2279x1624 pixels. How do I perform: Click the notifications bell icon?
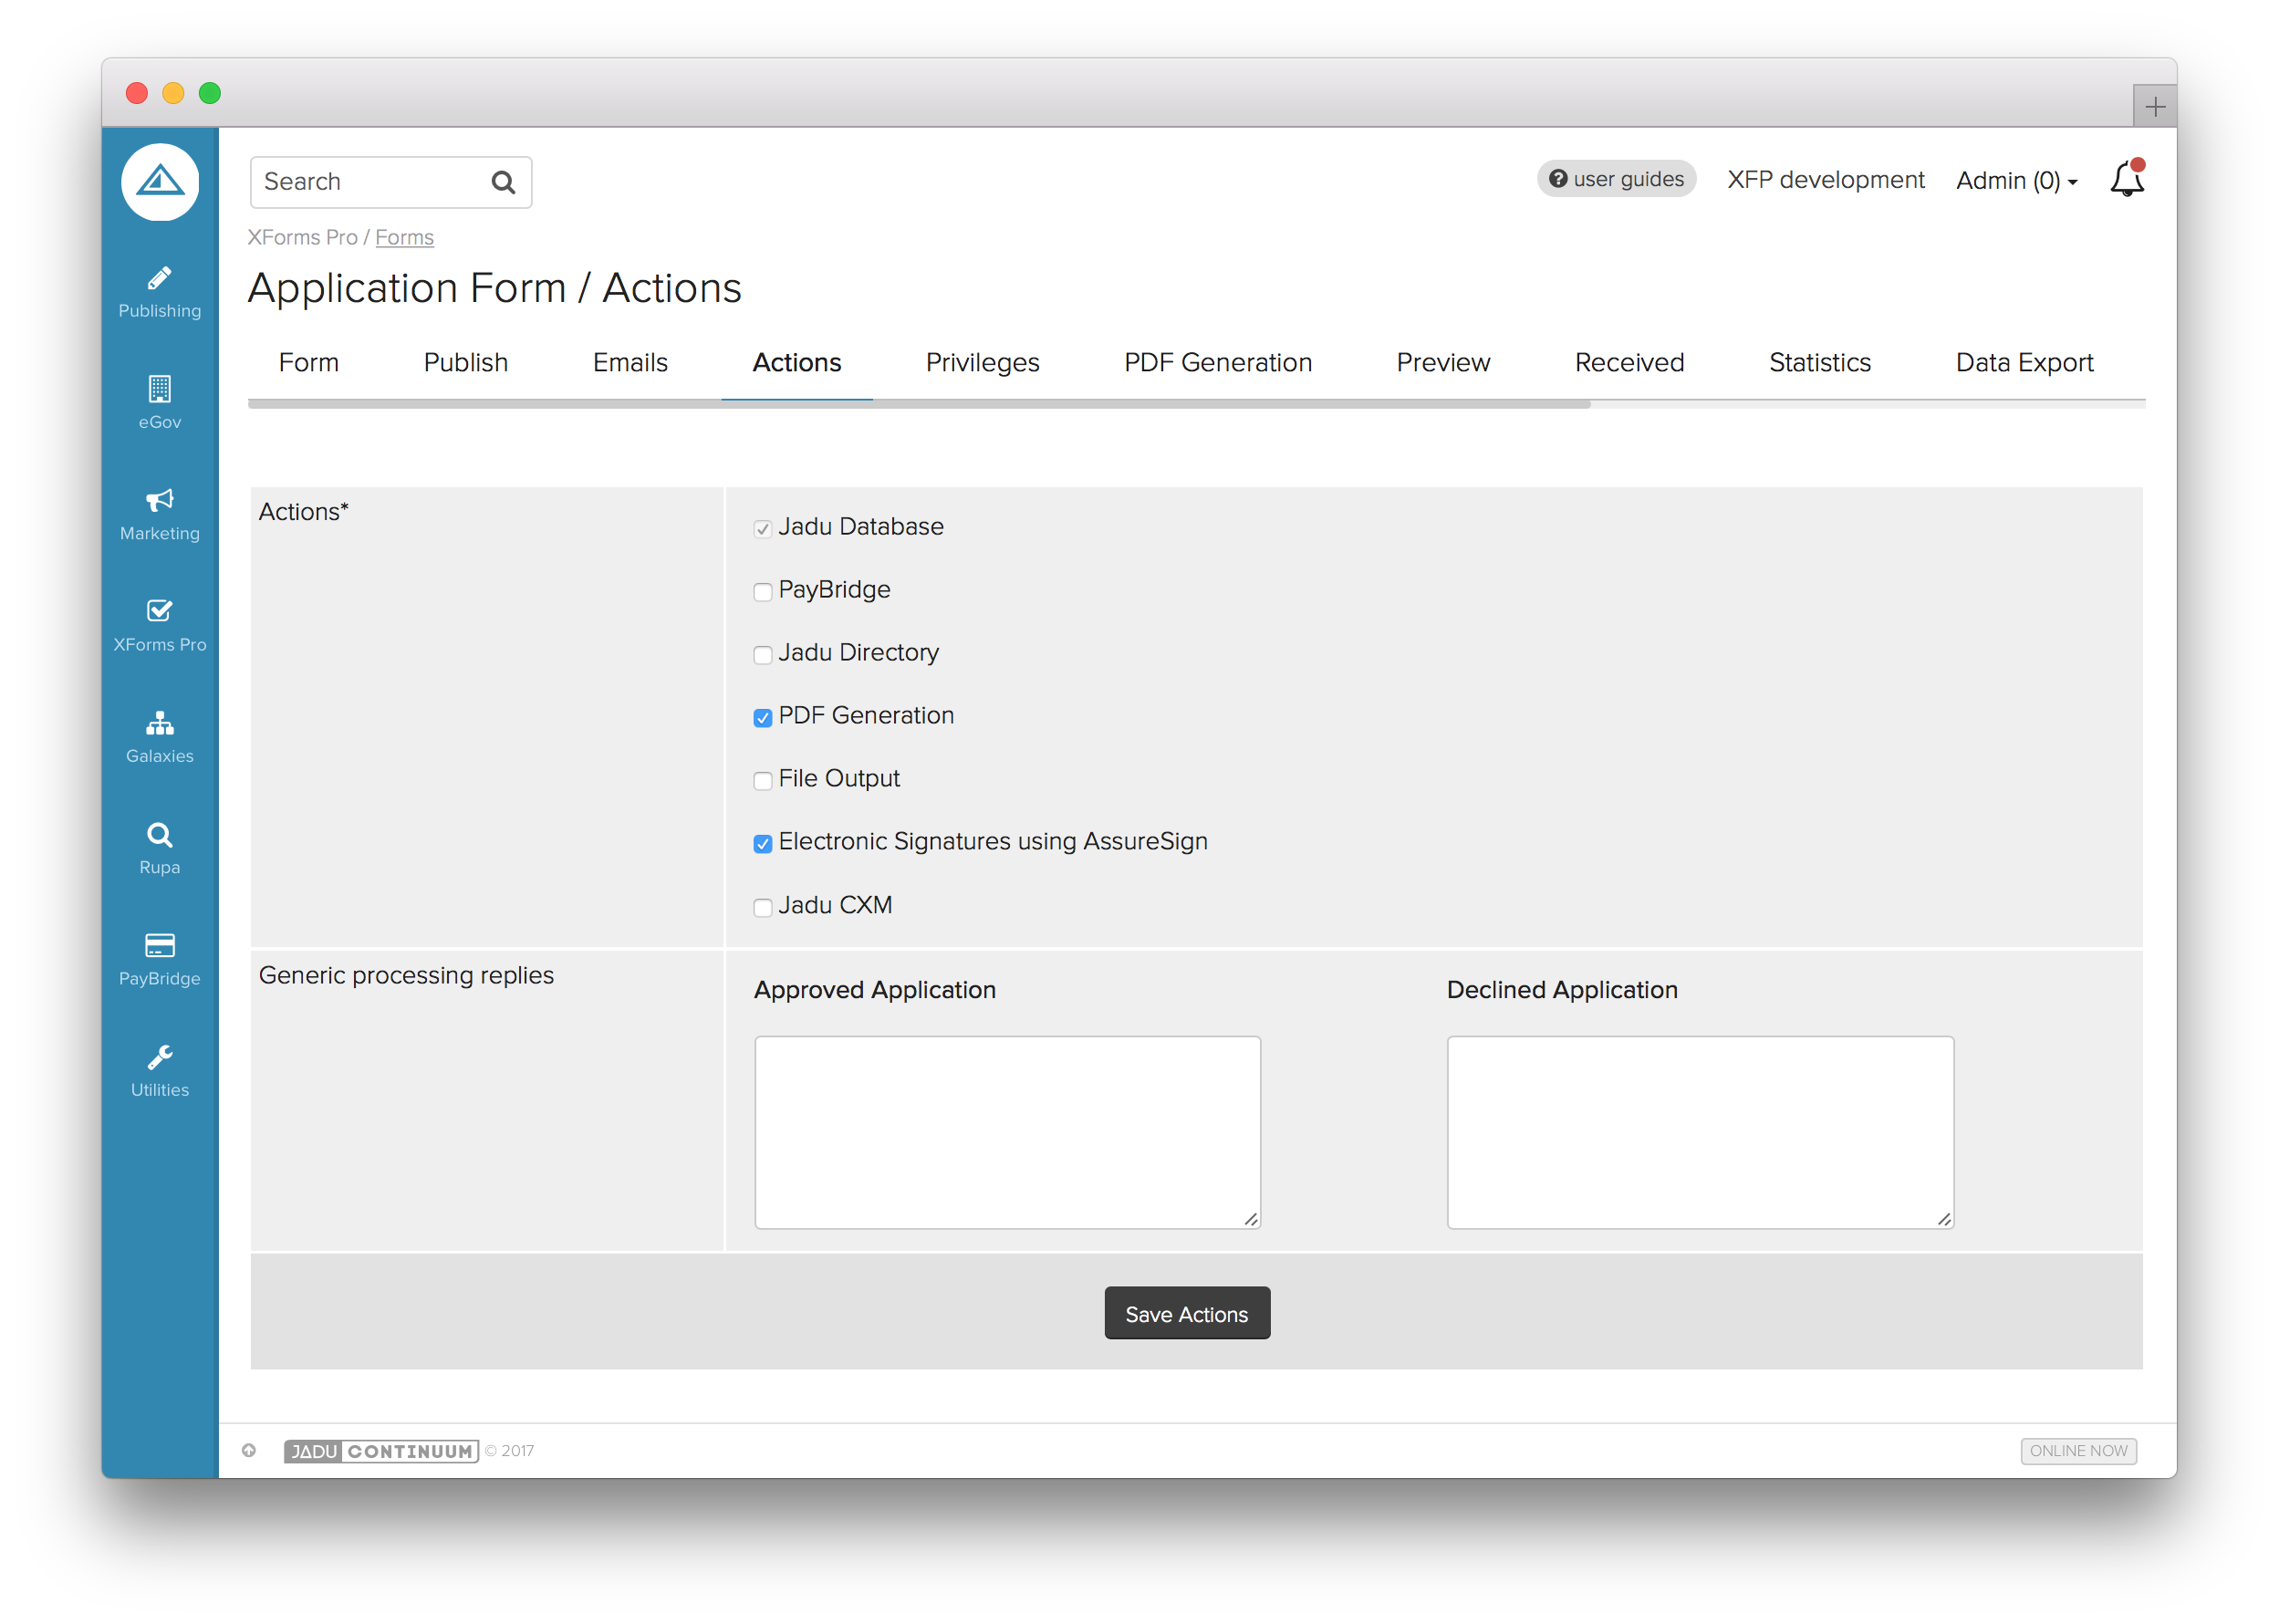2126,180
